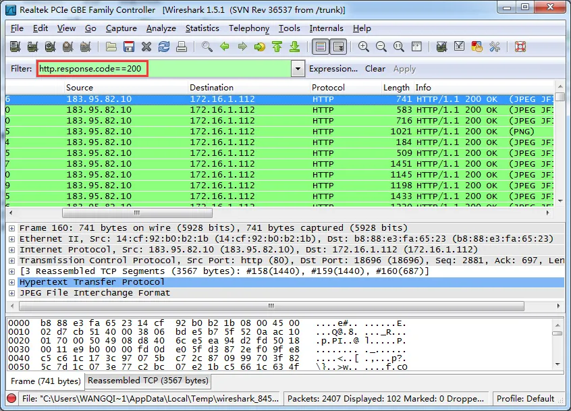This screenshot has height=411, width=571.
Task: Go back in packet history arrow
Action: click(225, 47)
